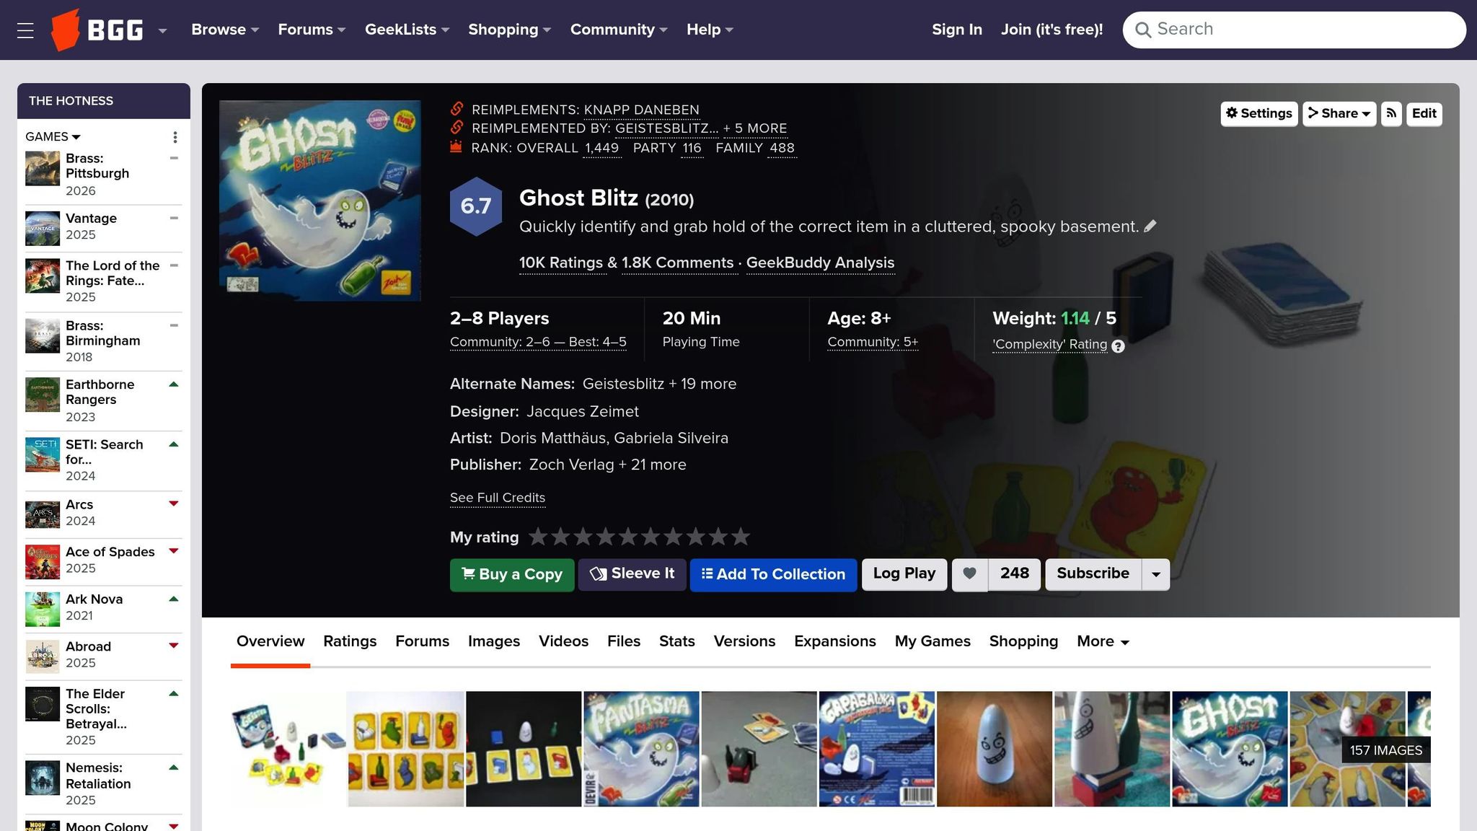This screenshot has width=1477, height=831.
Task: Click Join (it's free)!
Action: pyautogui.click(x=1051, y=30)
